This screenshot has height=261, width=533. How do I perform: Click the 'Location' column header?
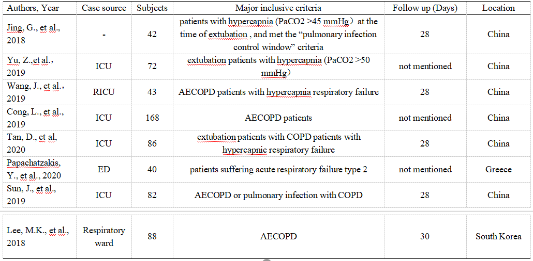[x=498, y=8]
